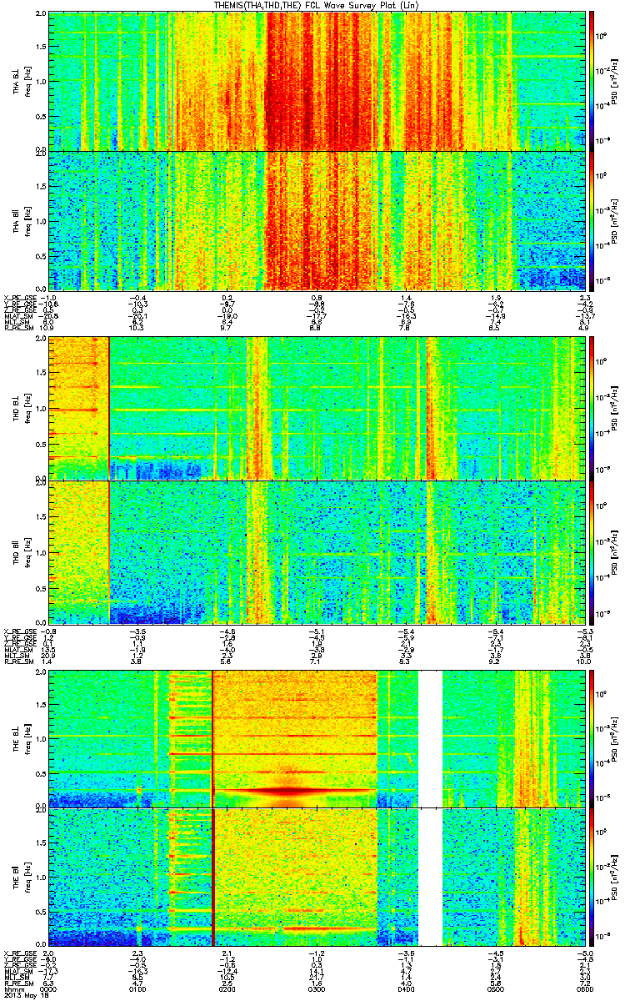Click the color bar beside THE B-perpendicular panel

coord(592,738)
